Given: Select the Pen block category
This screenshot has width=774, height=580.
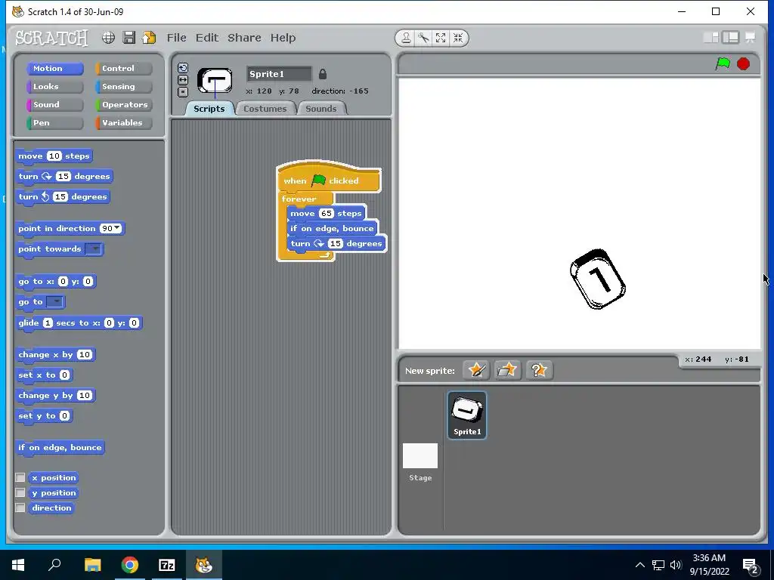Looking at the screenshot, I should [54, 123].
